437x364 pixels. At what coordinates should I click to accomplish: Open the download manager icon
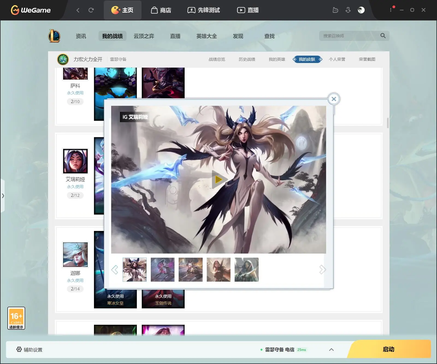348,10
